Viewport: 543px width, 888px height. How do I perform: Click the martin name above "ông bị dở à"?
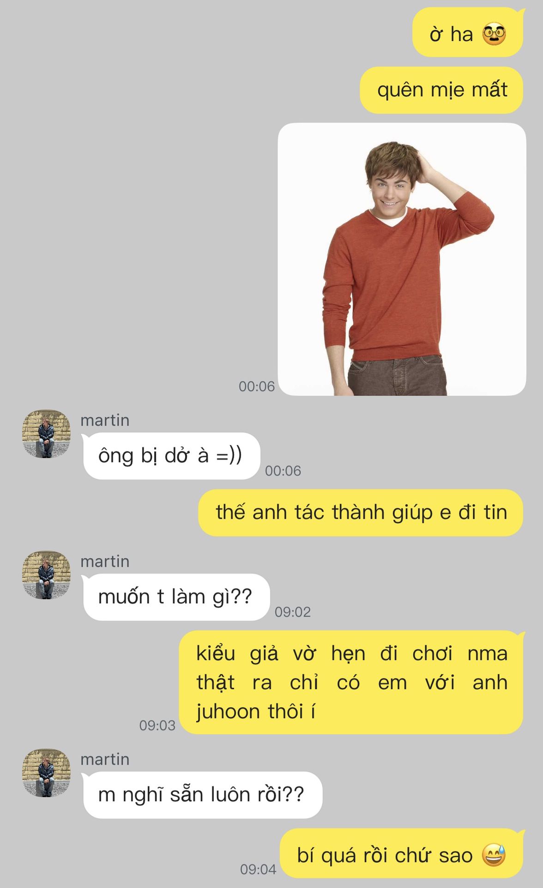[x=105, y=420]
